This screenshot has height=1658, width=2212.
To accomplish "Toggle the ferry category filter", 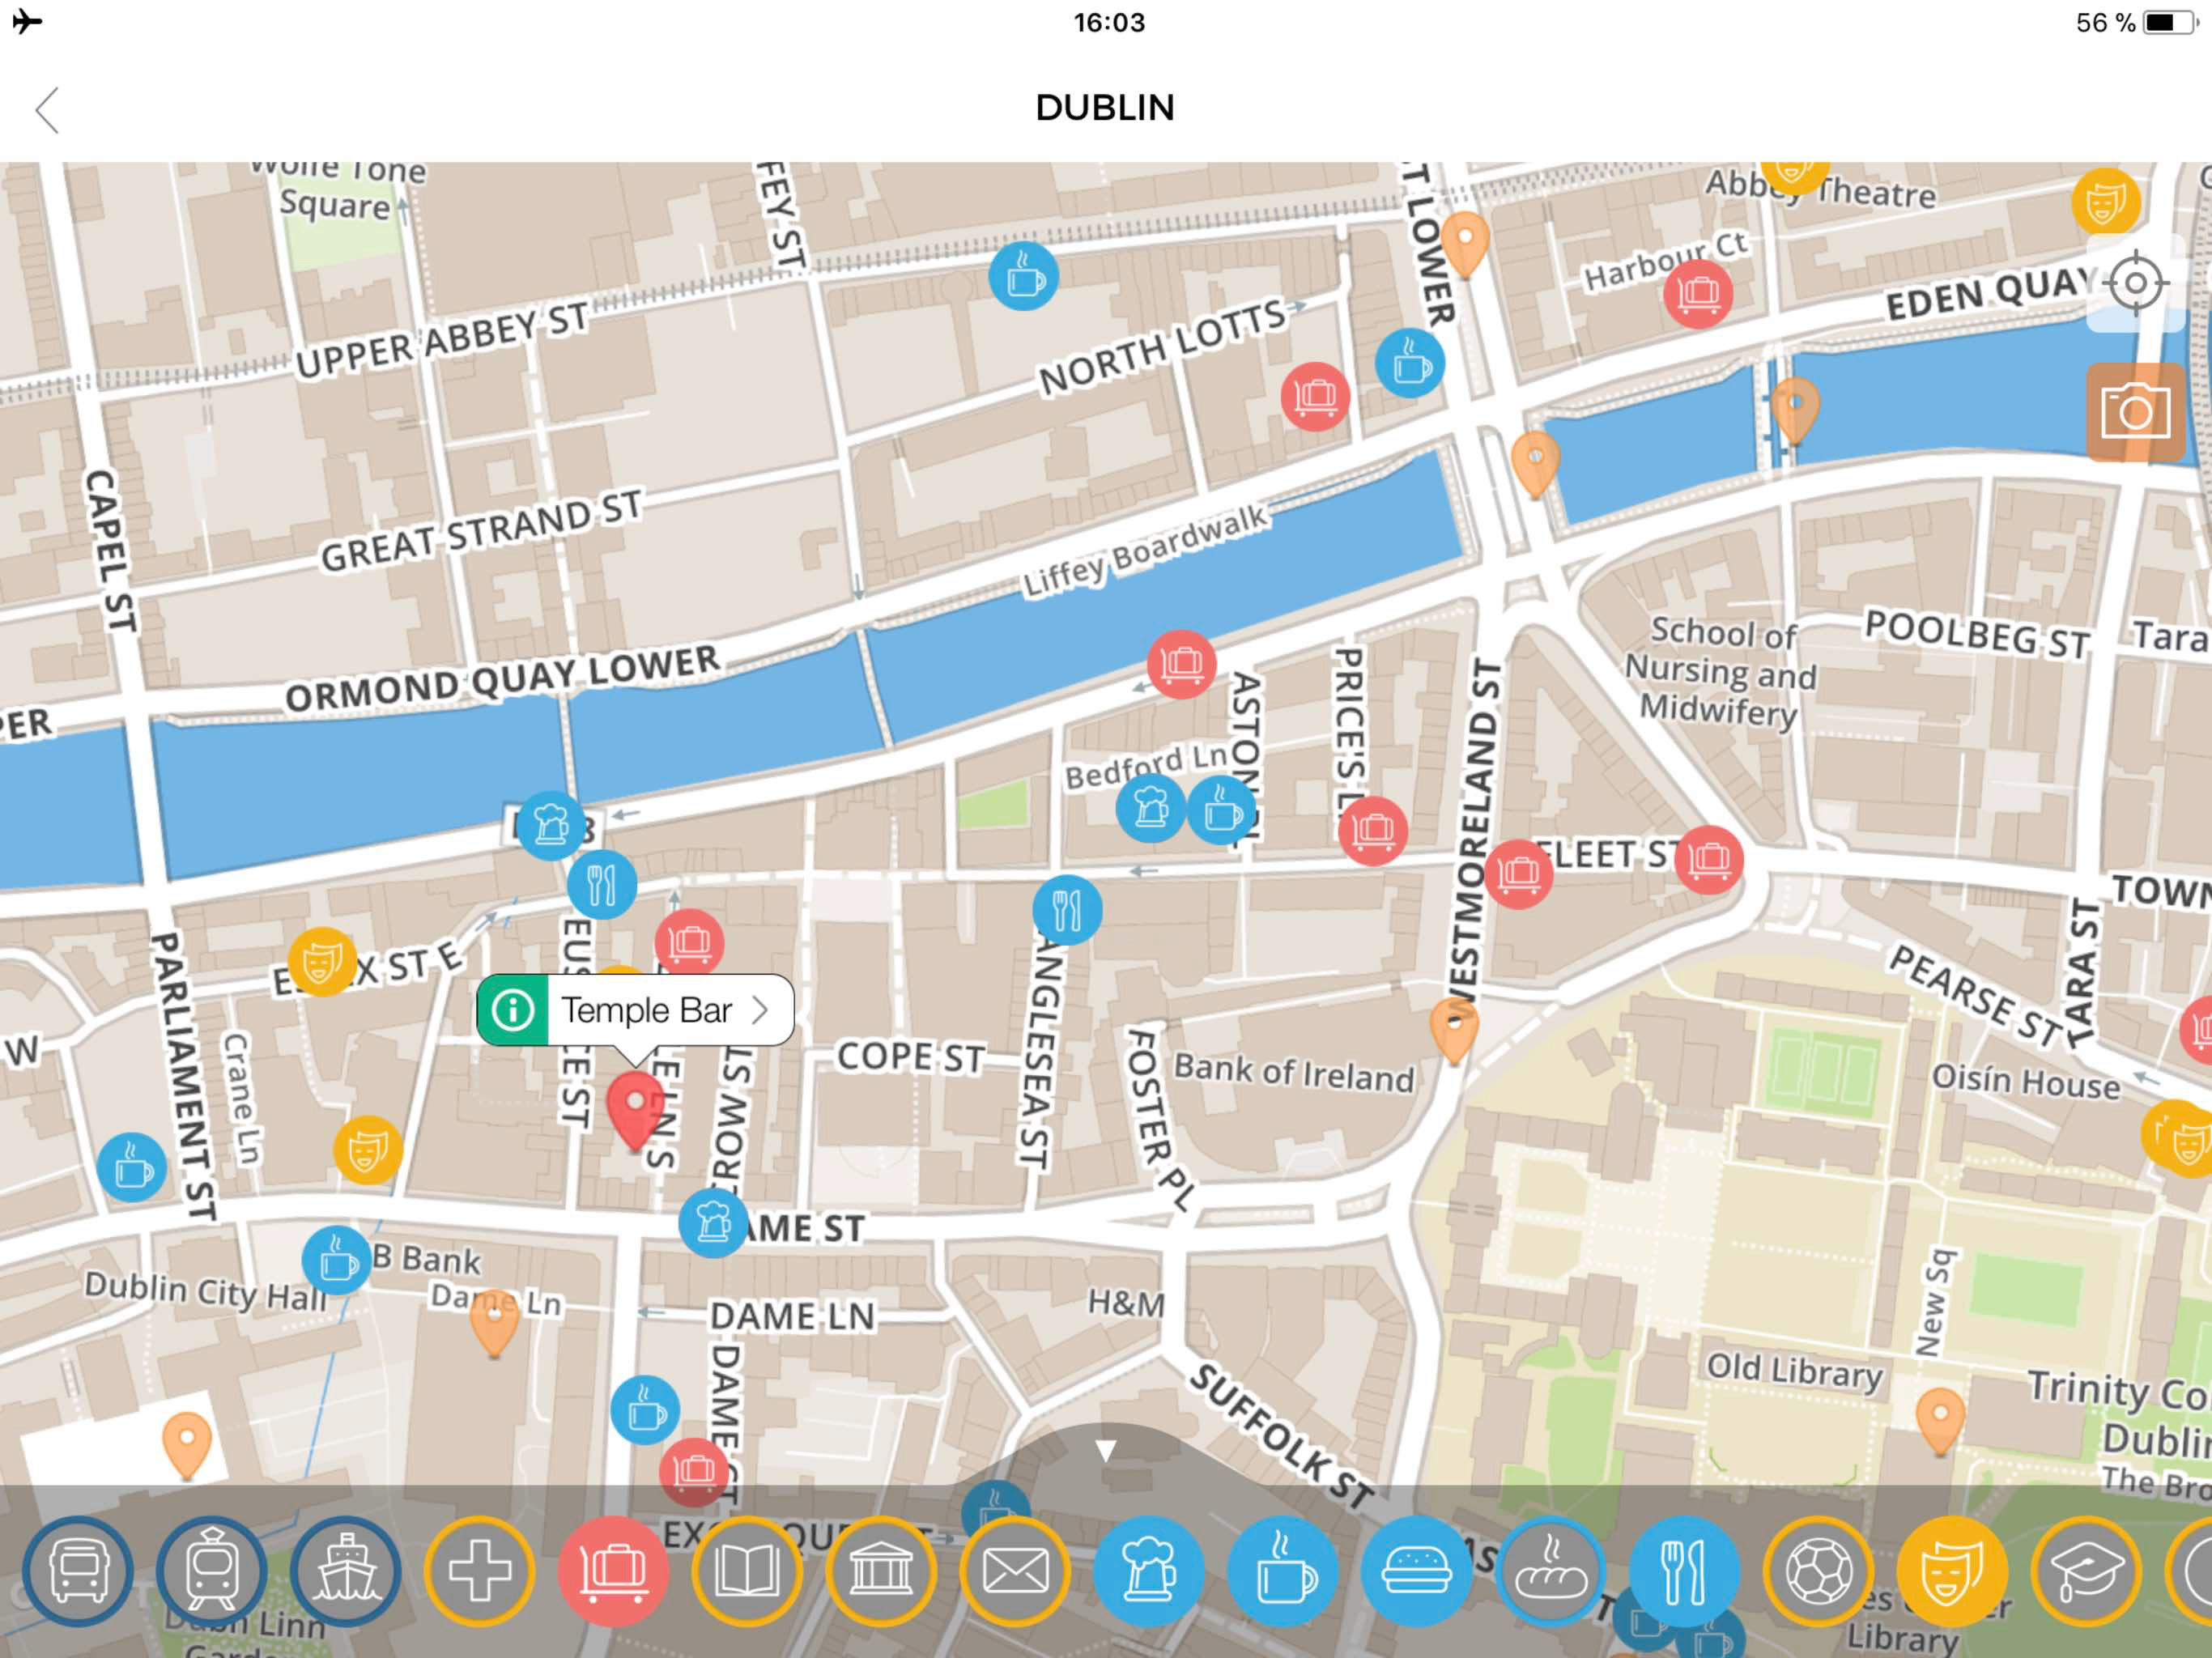I will click(x=346, y=1571).
